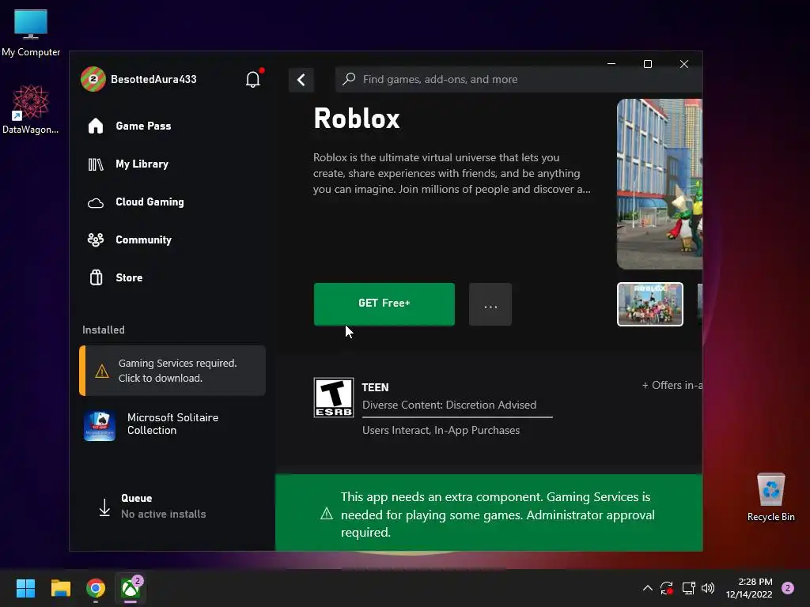
Task: Click the search magnifier icon
Action: click(x=349, y=79)
